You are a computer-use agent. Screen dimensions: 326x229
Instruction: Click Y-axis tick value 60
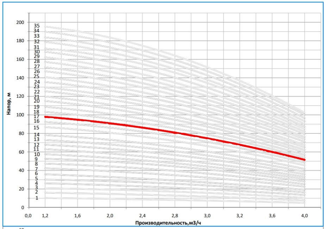(21, 152)
